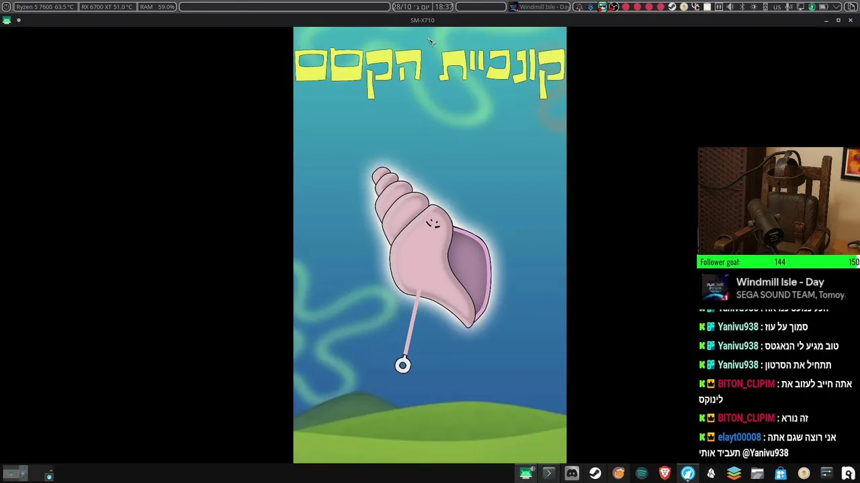The image size is (860, 483).
Task: Click the follower goal progress bar
Action: 779,262
